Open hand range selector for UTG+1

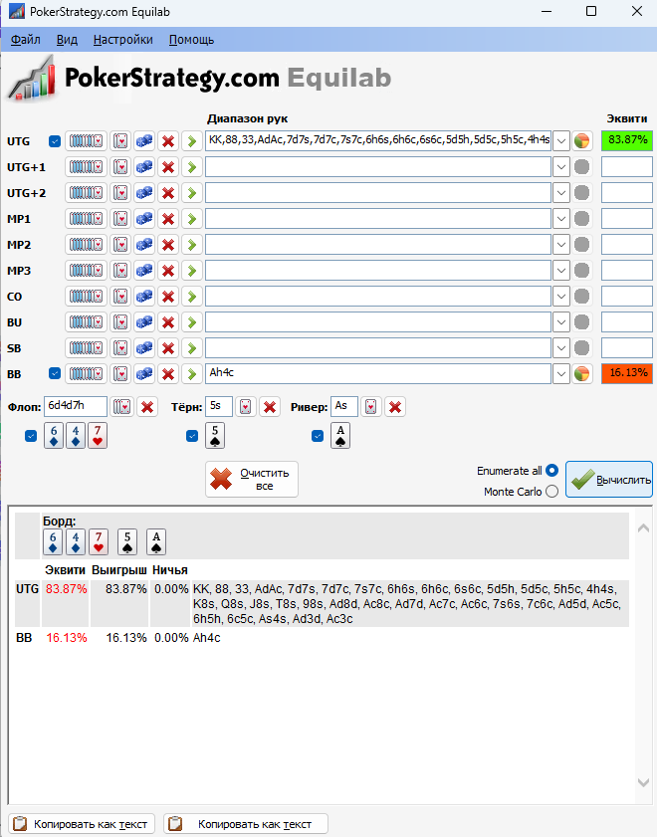click(86, 167)
